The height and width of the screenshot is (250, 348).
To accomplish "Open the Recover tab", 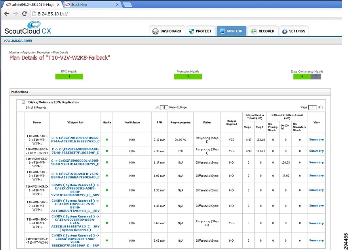I will click(263, 31).
